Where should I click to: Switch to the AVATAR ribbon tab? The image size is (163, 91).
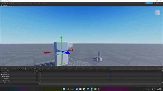[x=31, y=3]
